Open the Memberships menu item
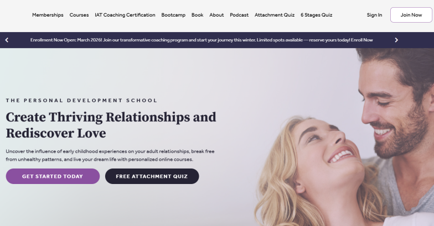The height and width of the screenshot is (226, 434). [48, 15]
